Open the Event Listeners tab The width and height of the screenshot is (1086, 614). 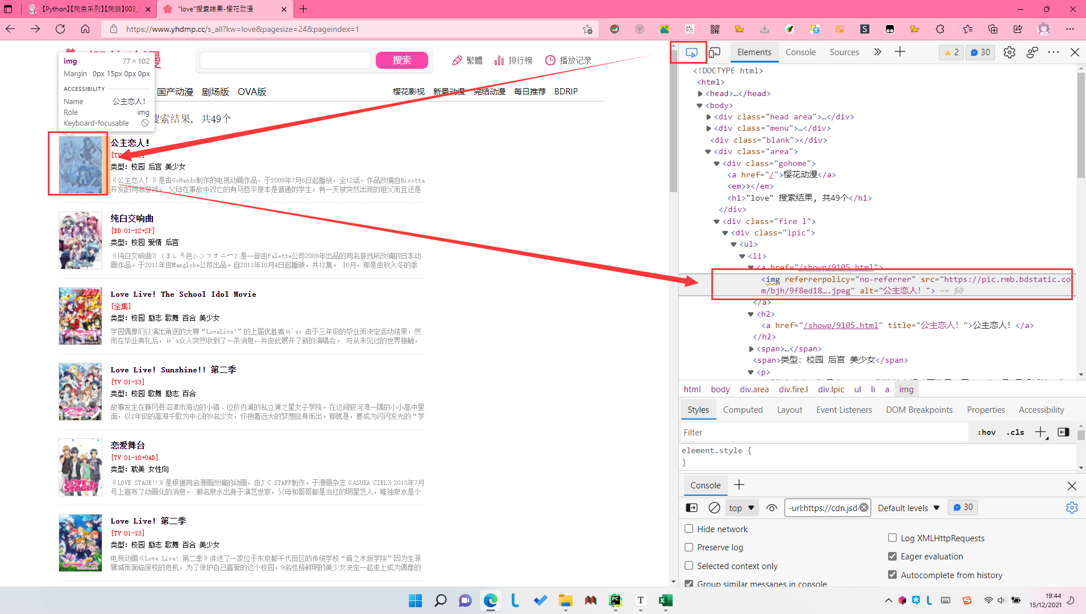(844, 410)
